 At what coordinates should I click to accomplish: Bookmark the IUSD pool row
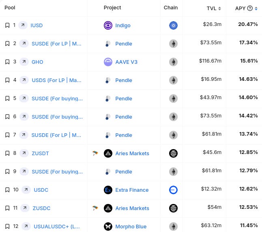point(7,26)
